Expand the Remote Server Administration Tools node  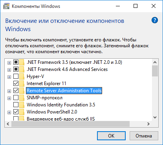click(x=9, y=91)
